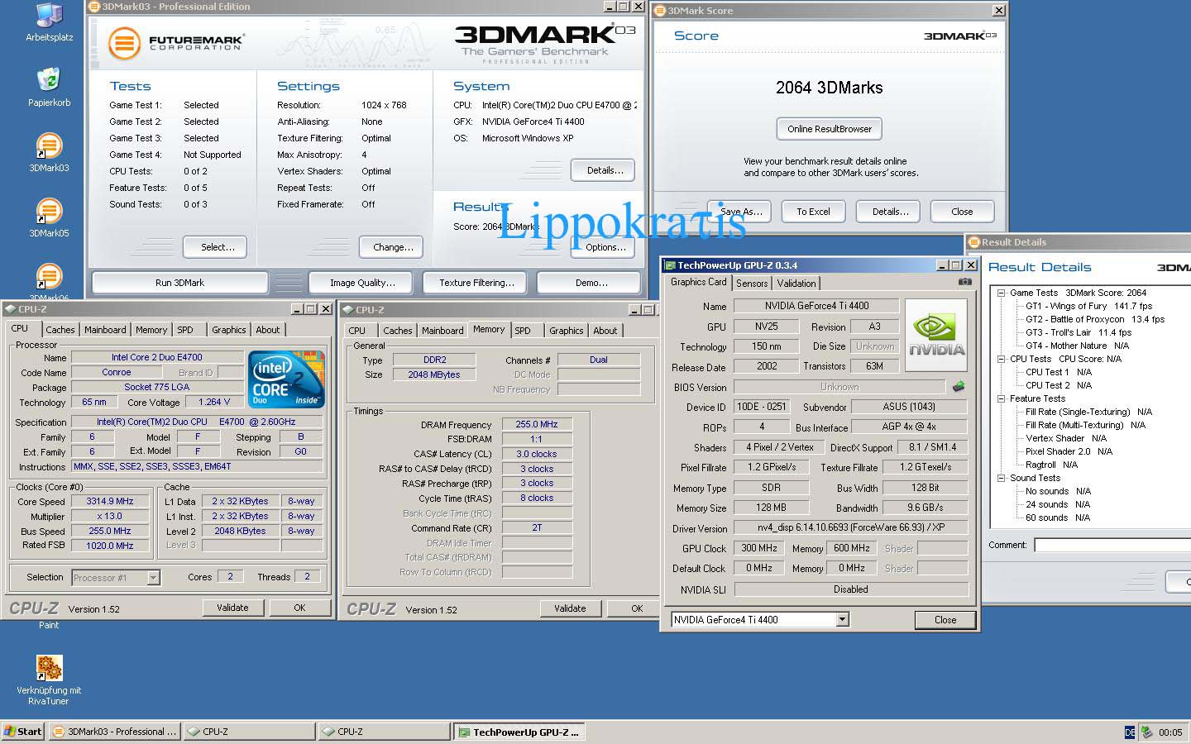This screenshot has width=1191, height=744.
Task: Click the safely remove hardware tray icon
Action: click(x=1147, y=732)
